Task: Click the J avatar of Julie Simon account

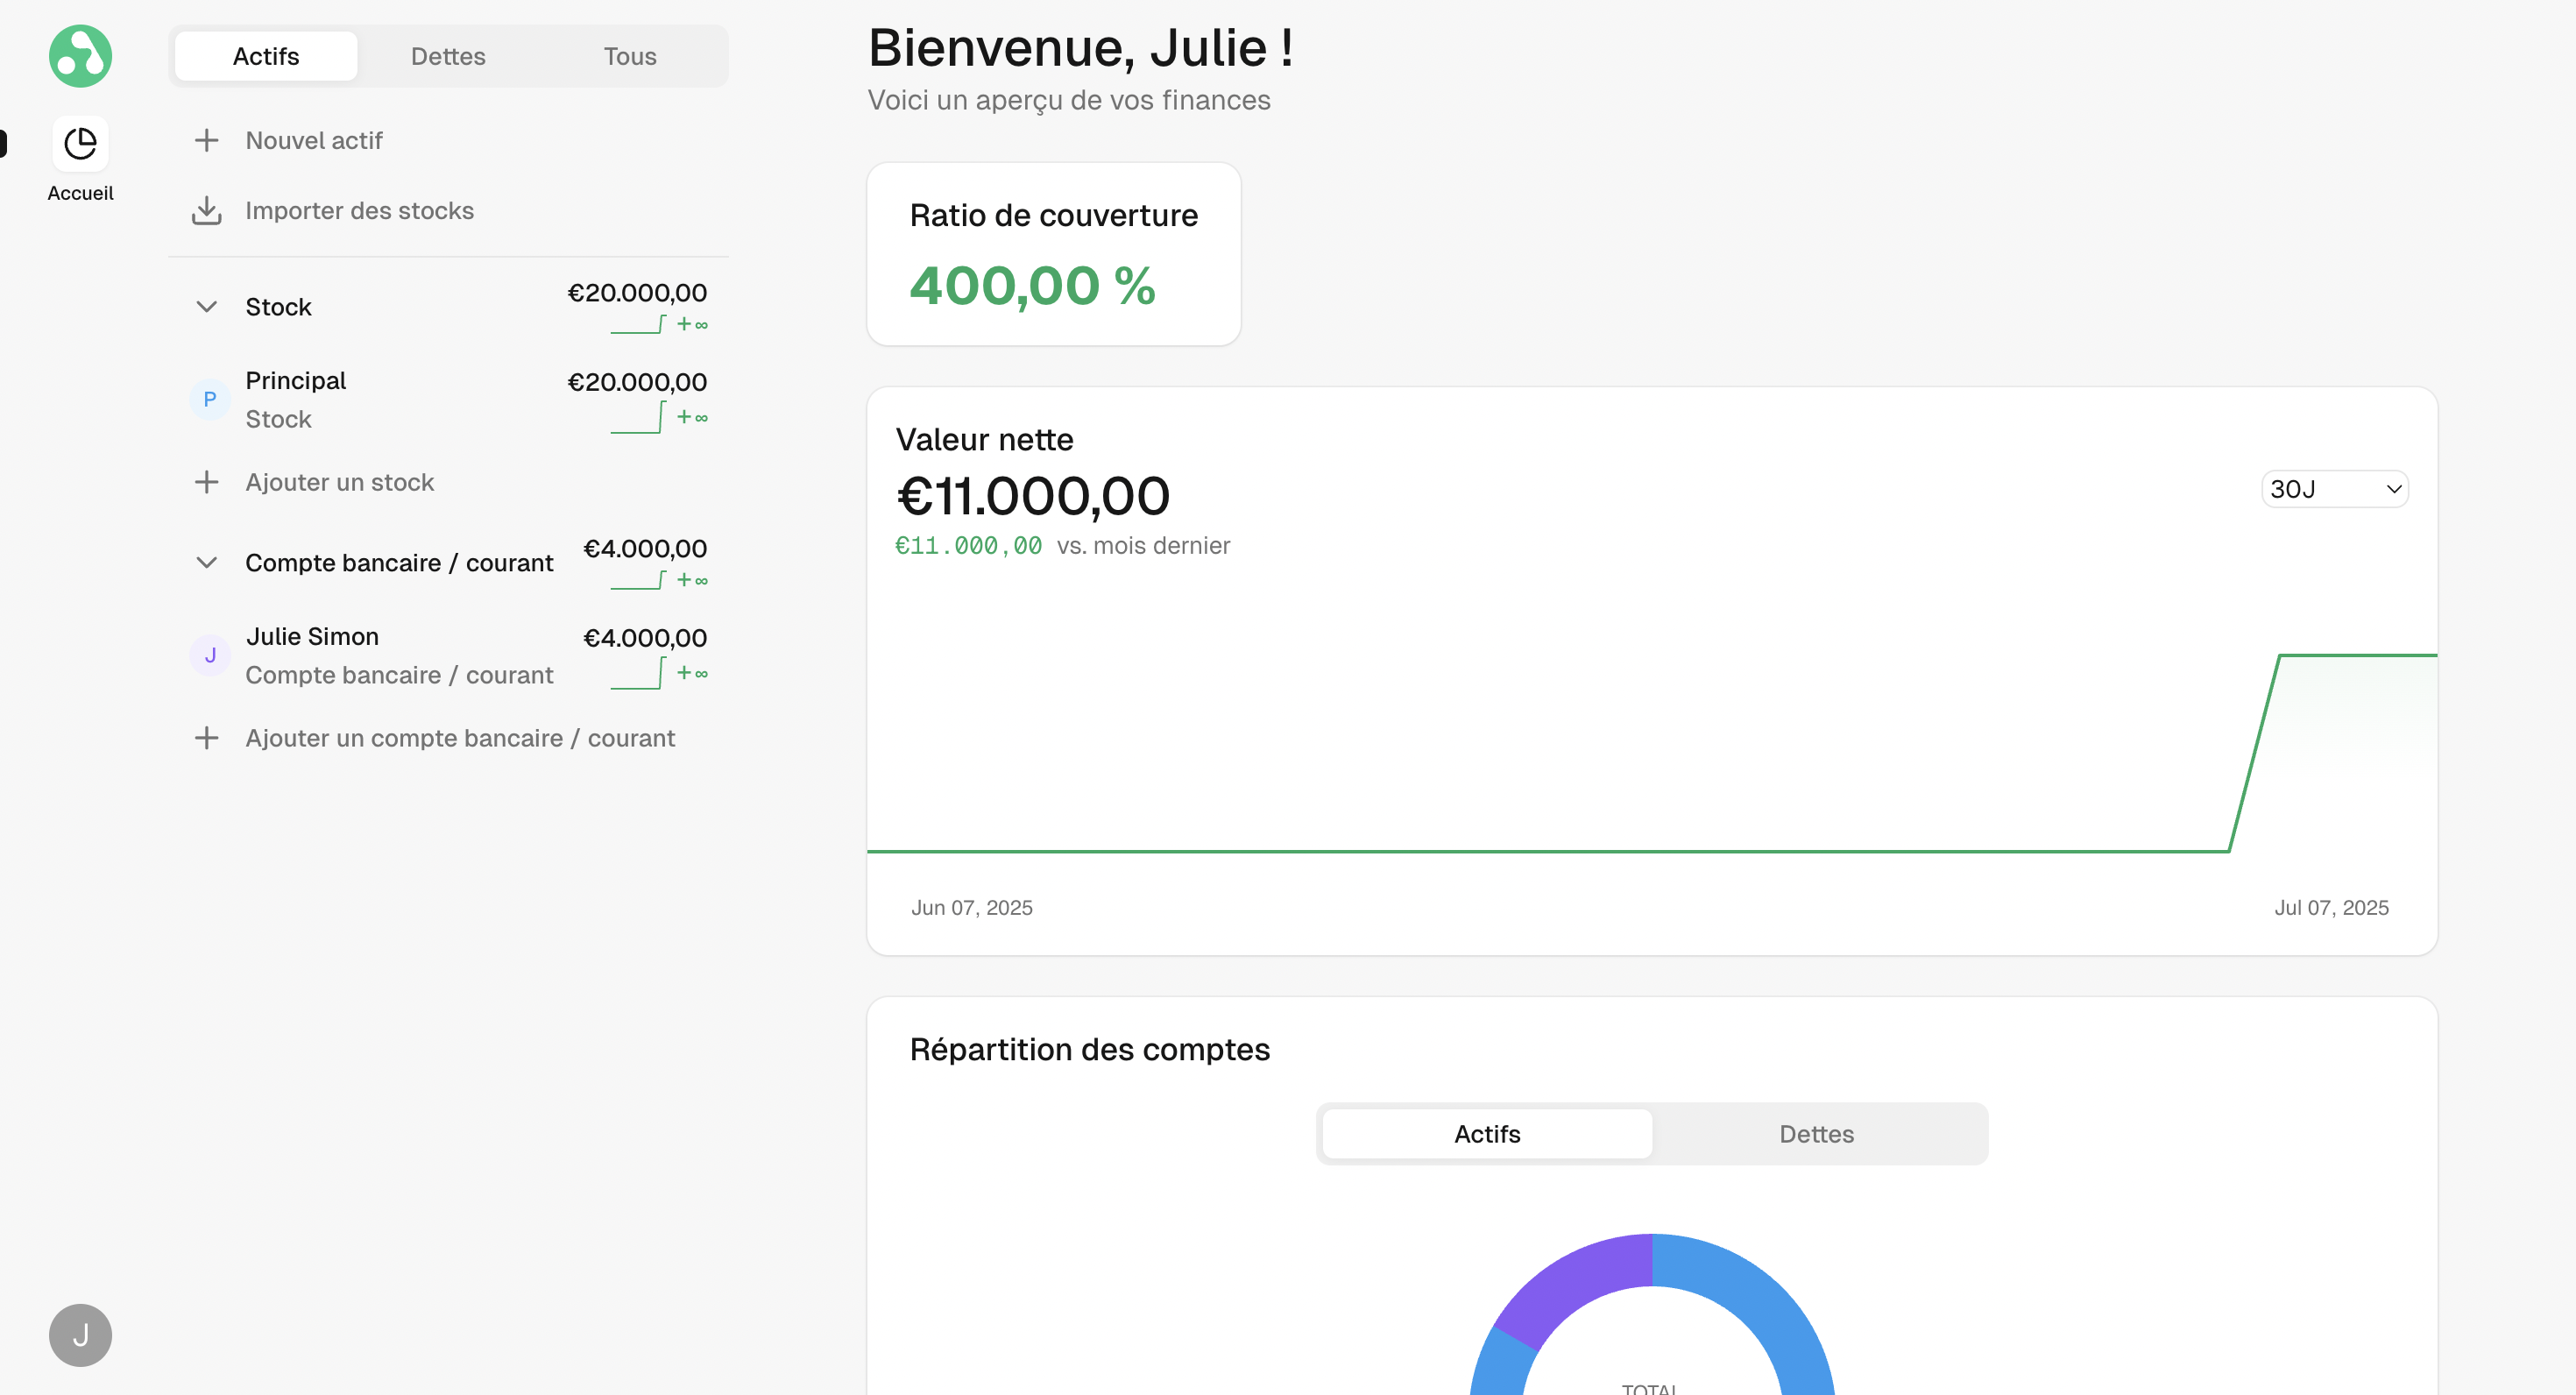Action: click(x=210, y=656)
